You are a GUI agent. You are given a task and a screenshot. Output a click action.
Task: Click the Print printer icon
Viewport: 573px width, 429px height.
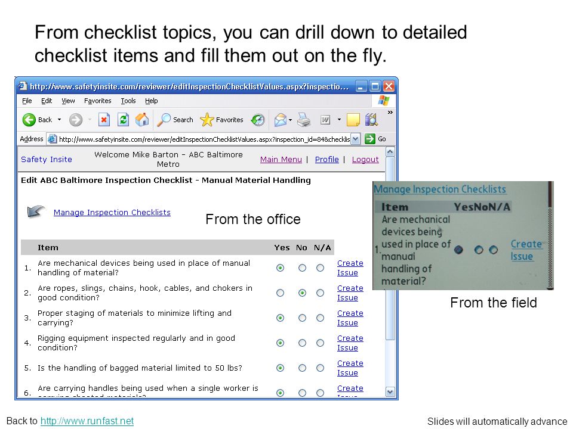(x=304, y=120)
